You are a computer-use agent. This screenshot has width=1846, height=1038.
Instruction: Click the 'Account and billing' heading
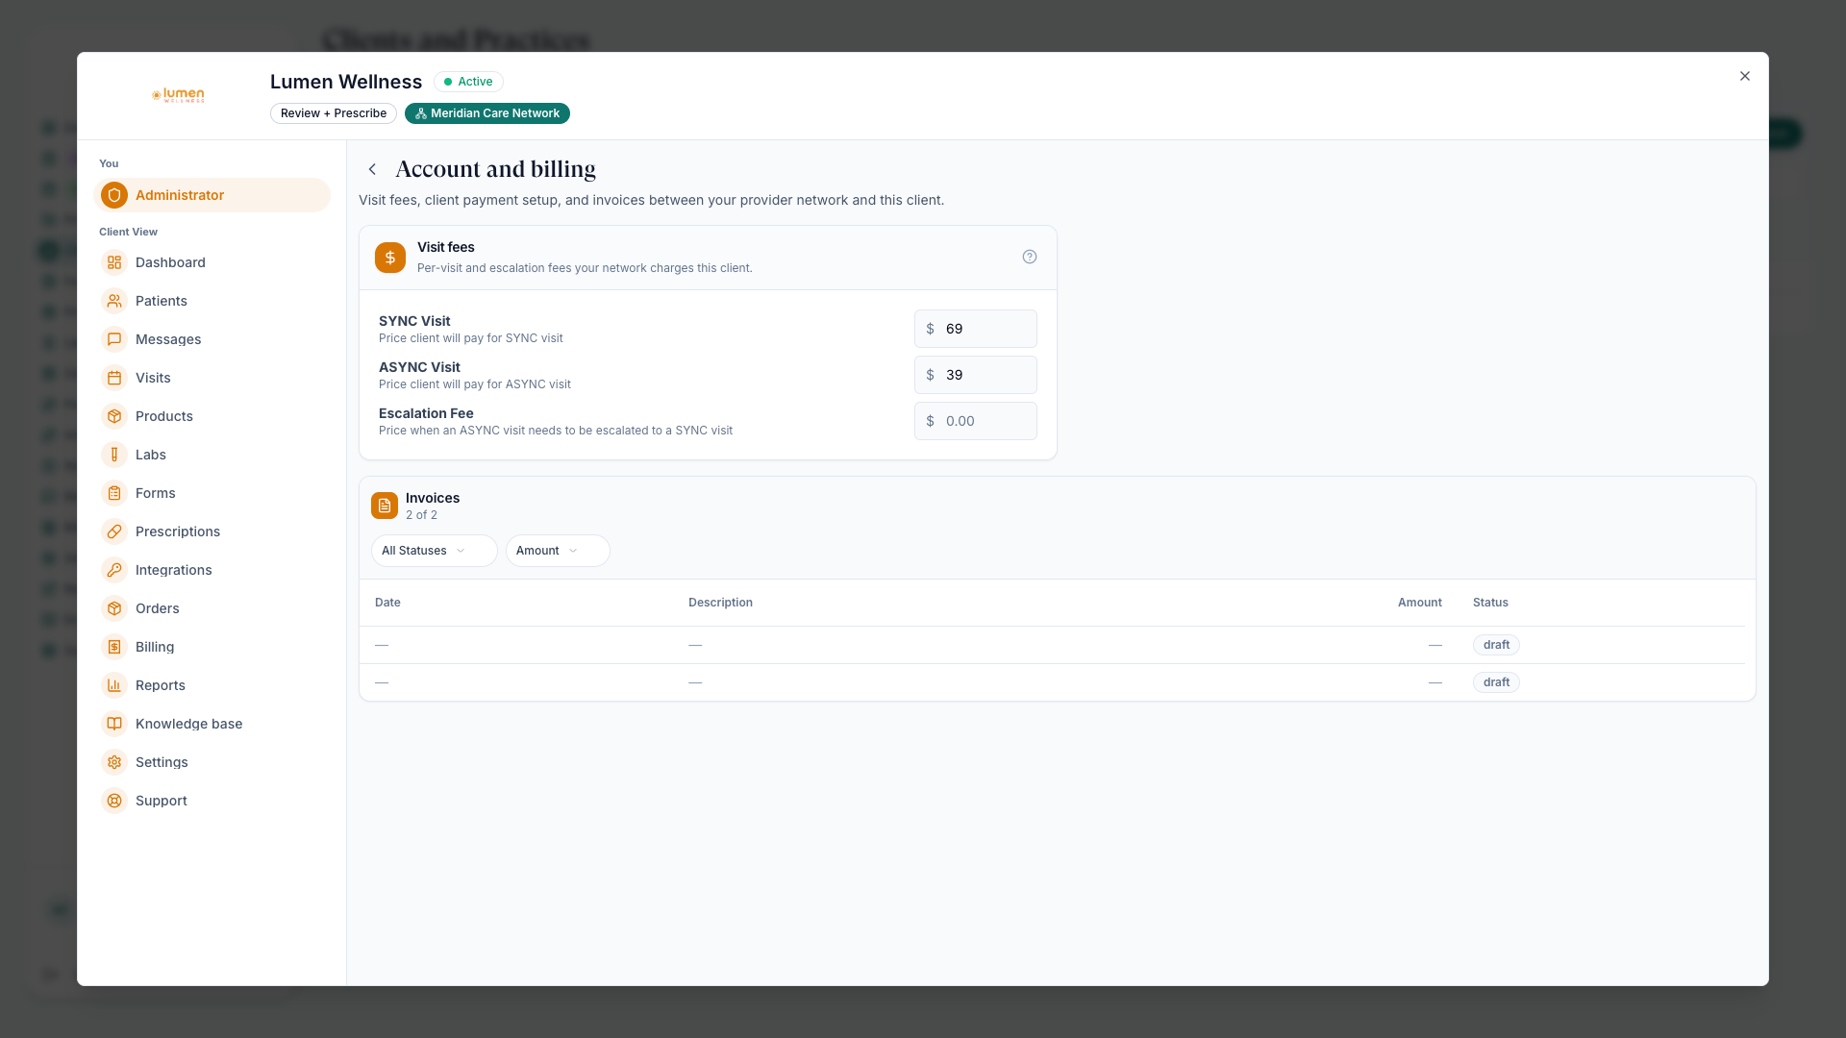[495, 169]
